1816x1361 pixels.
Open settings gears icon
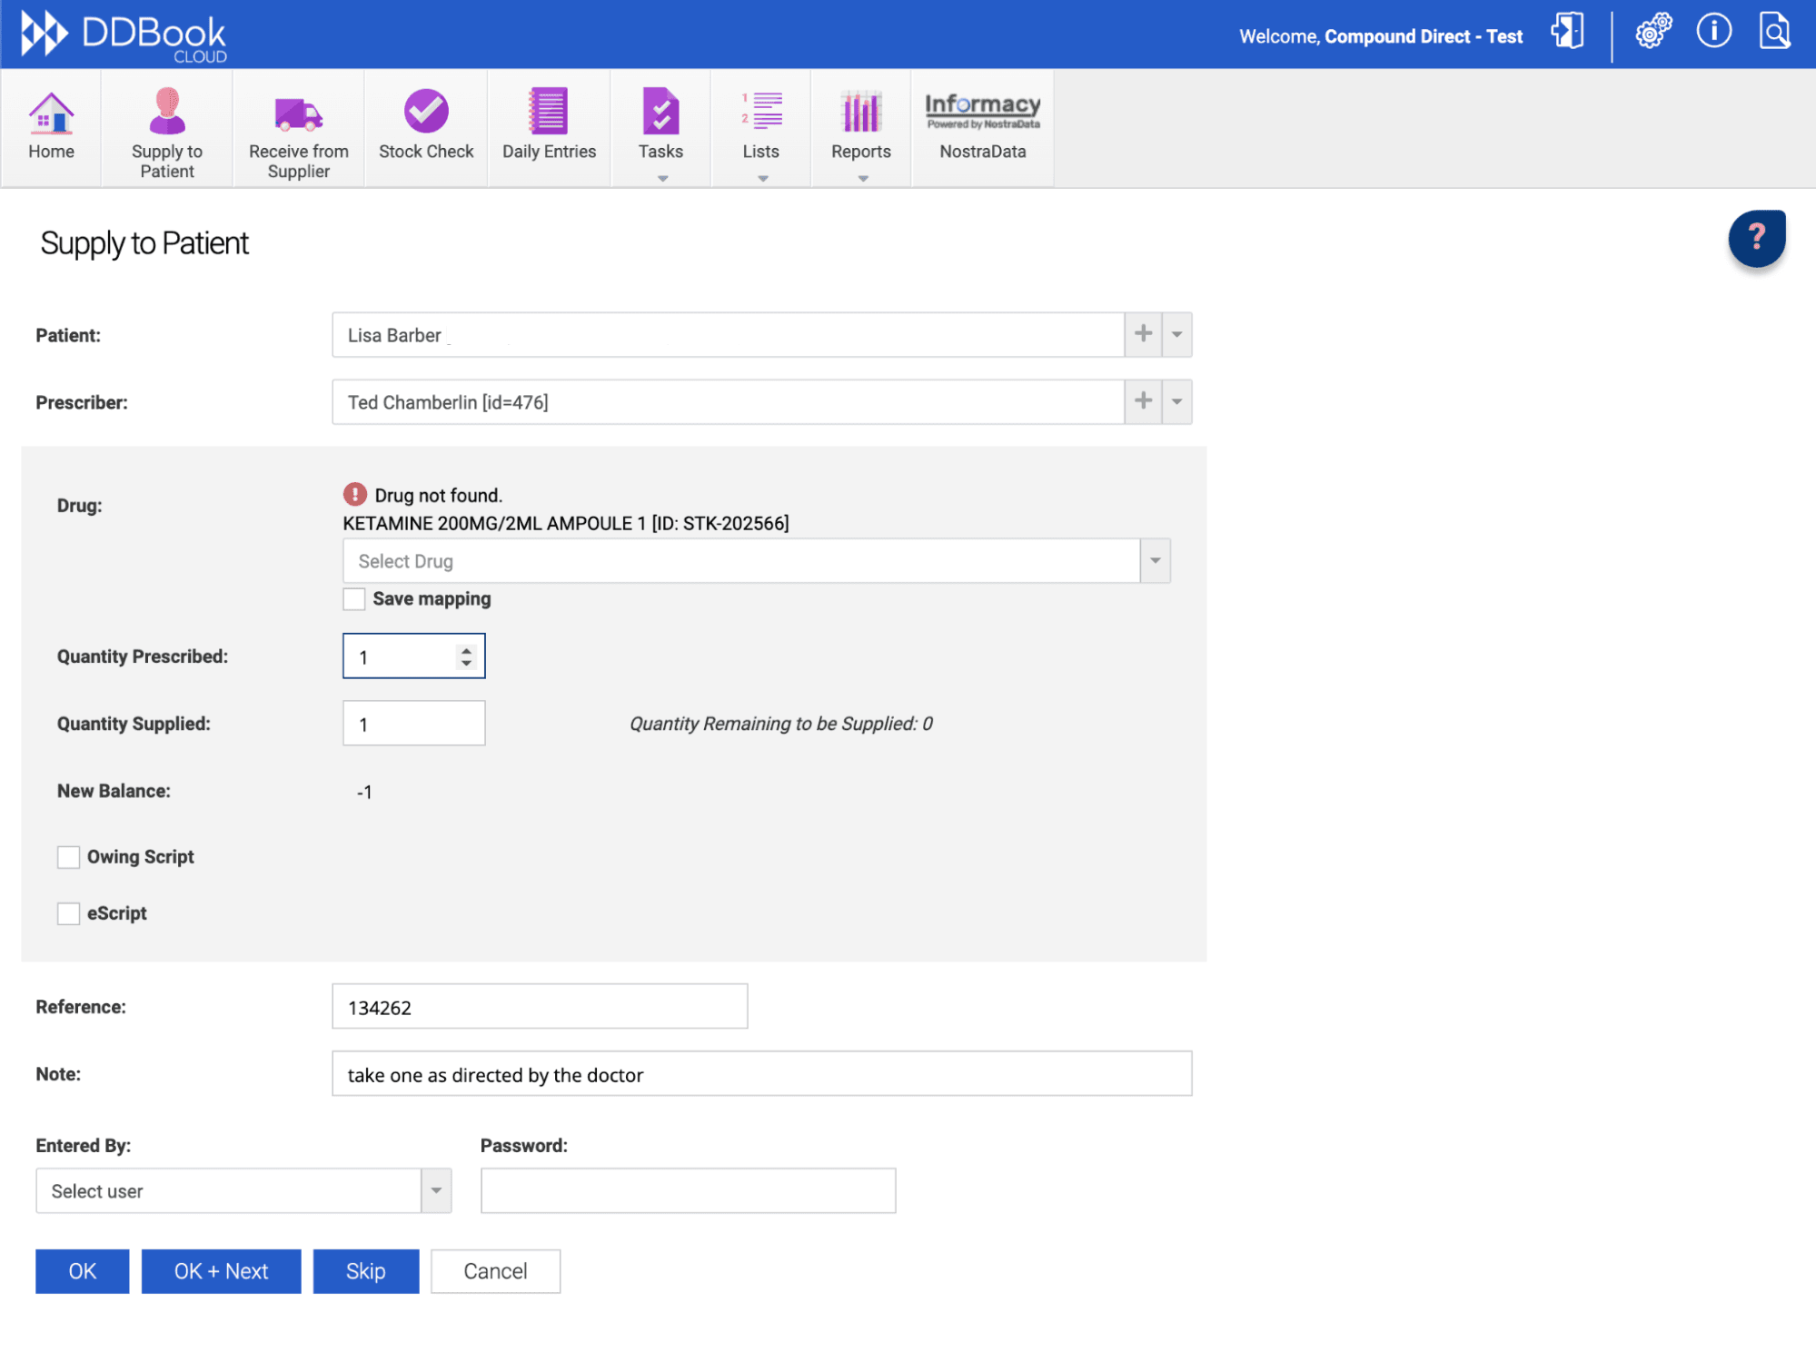coord(1653,32)
